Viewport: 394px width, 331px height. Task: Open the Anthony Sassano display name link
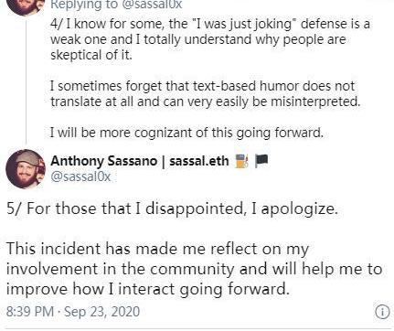pos(103,161)
